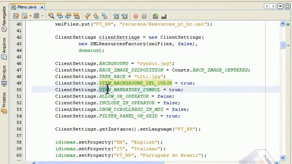Click Find Previous Occurrence icon
292x164 pixels.
click(60, 16)
